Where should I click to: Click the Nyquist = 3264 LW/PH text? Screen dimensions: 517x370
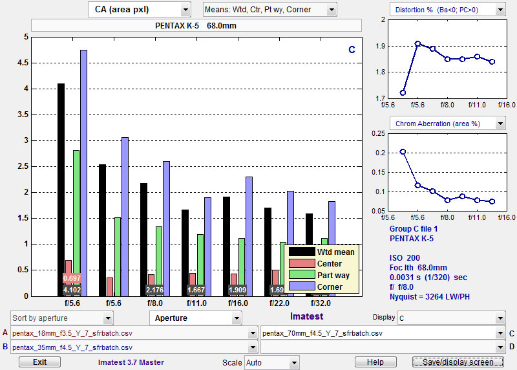[430, 297]
